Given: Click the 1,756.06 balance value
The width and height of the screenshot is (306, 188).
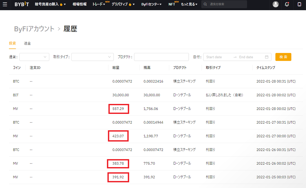Looking at the screenshot, I should [151, 109].
